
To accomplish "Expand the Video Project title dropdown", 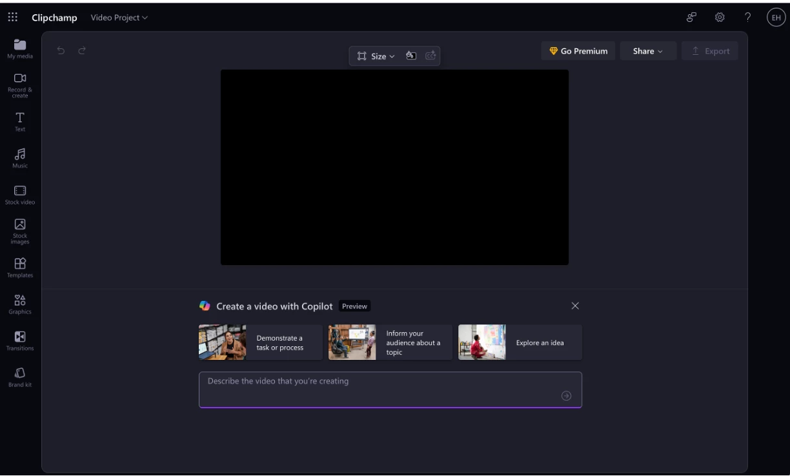I will point(119,17).
